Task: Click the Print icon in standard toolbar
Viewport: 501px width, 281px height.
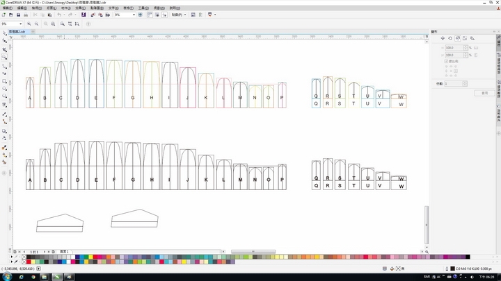Action: (x=26, y=15)
